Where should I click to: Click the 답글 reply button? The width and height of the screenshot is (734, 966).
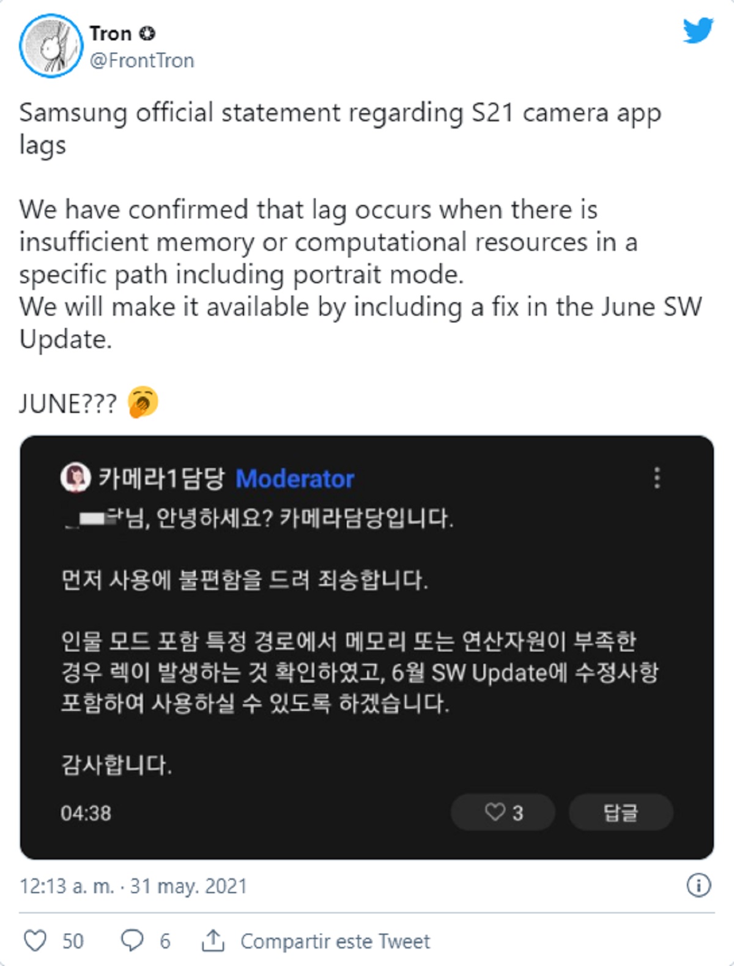[x=621, y=812]
